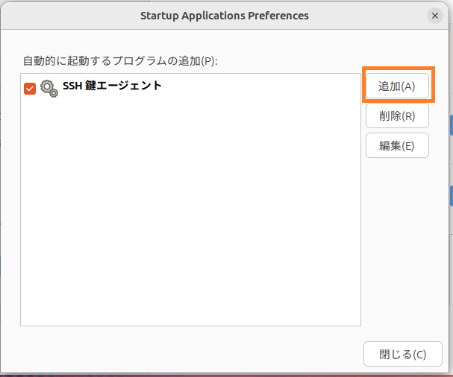Uncheck the SSH 鍵エージェント checkbox
This screenshot has width=453, height=377.
tap(30, 89)
